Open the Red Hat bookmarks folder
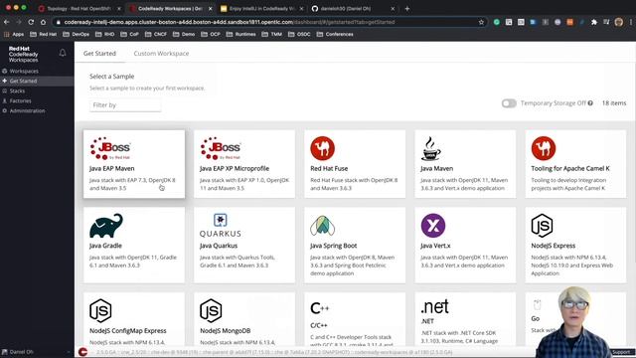Screen dimensions: 636x358 (44, 34)
